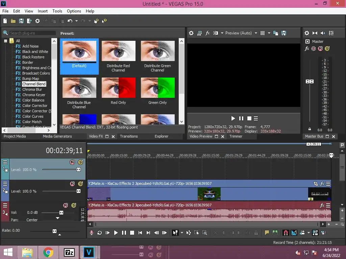Image resolution: width=346 pixels, height=259 pixels.
Task: Lock Master fader channels with padlock
Action: pyautogui.click(x=310, y=129)
